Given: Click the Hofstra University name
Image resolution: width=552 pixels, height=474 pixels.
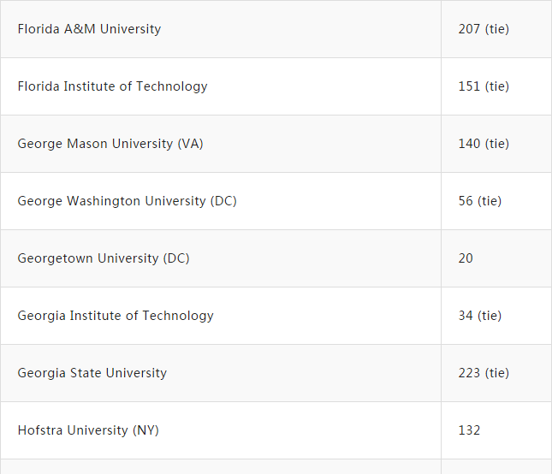Looking at the screenshot, I should pyautogui.click(x=74, y=430).
